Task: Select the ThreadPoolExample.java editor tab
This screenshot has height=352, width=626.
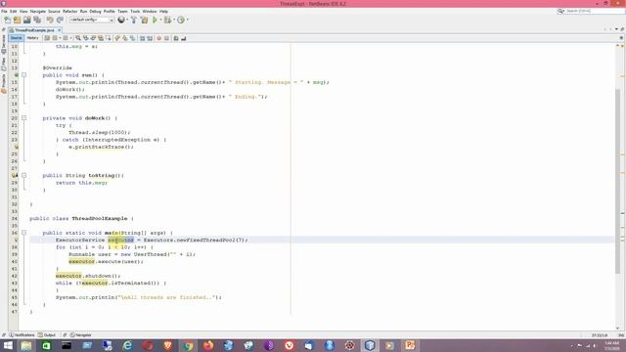Action: 34,30
